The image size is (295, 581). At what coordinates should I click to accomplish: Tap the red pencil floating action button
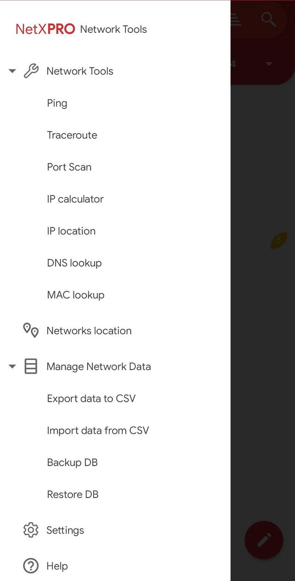(x=264, y=540)
